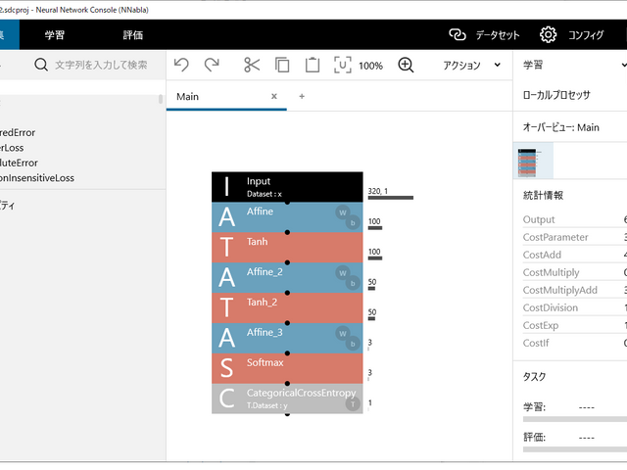The height and width of the screenshot is (470, 627).
Task: Open Config via the gear icon
Action: pyautogui.click(x=549, y=34)
